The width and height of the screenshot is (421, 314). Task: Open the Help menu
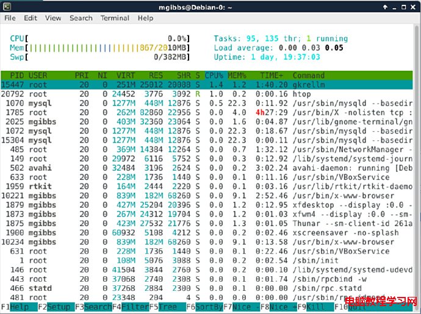(146, 18)
